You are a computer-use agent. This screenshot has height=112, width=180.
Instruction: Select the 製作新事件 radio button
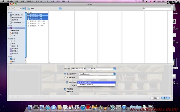pos(65,77)
